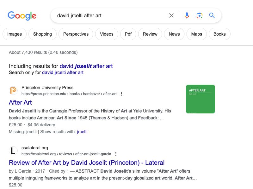Clear the search box with the X icon

pyautogui.click(x=171, y=15)
